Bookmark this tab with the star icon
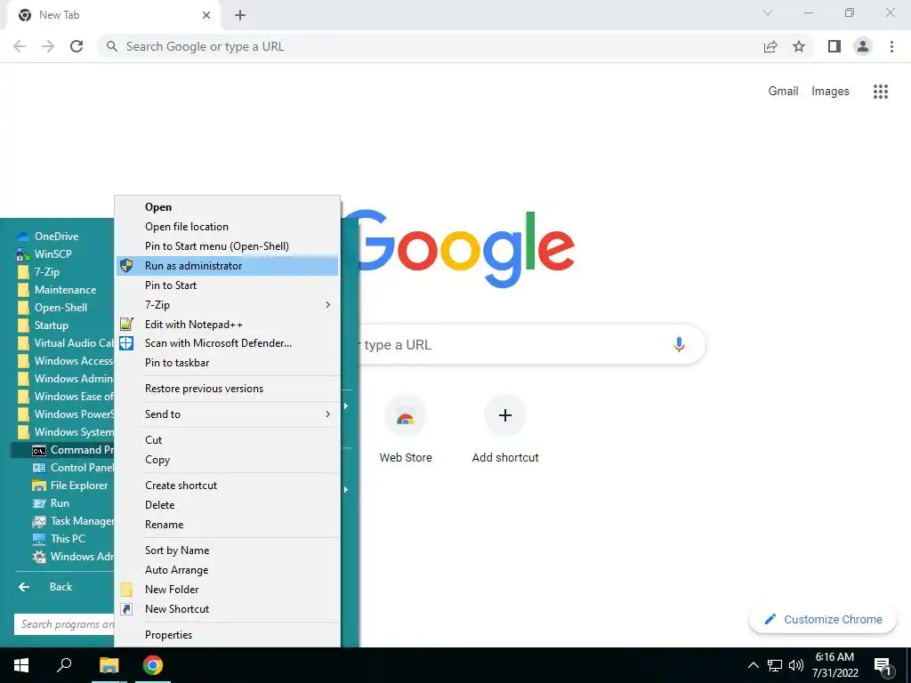The image size is (911, 683). tap(799, 46)
